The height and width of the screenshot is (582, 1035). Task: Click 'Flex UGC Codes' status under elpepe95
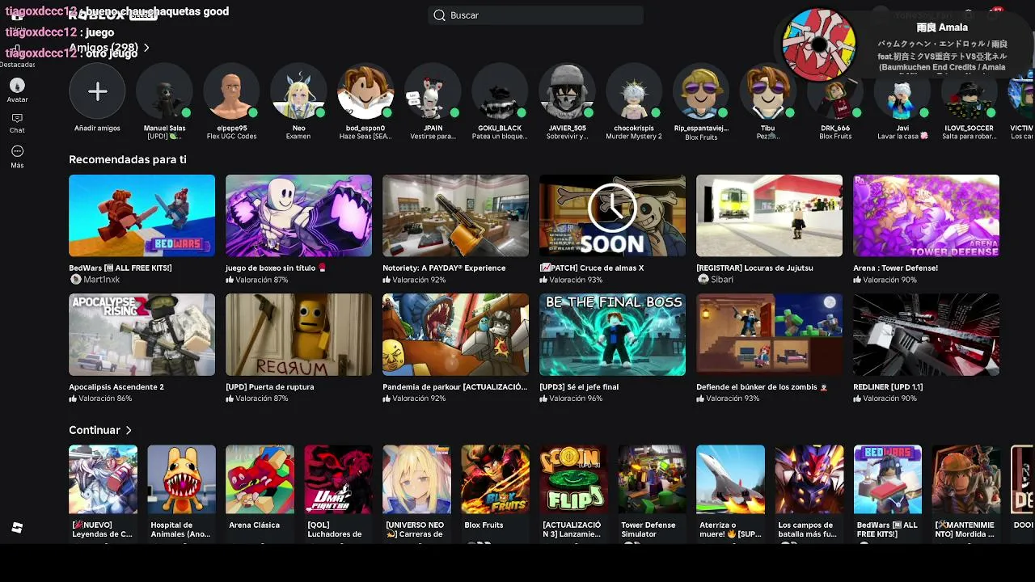pyautogui.click(x=231, y=137)
